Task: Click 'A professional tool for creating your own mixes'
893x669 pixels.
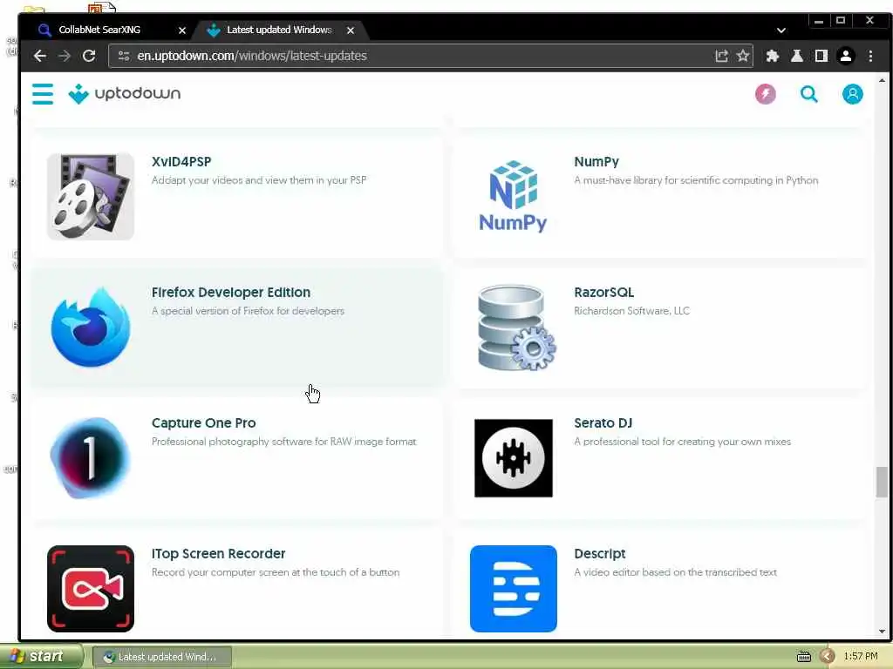Action: 682,442
